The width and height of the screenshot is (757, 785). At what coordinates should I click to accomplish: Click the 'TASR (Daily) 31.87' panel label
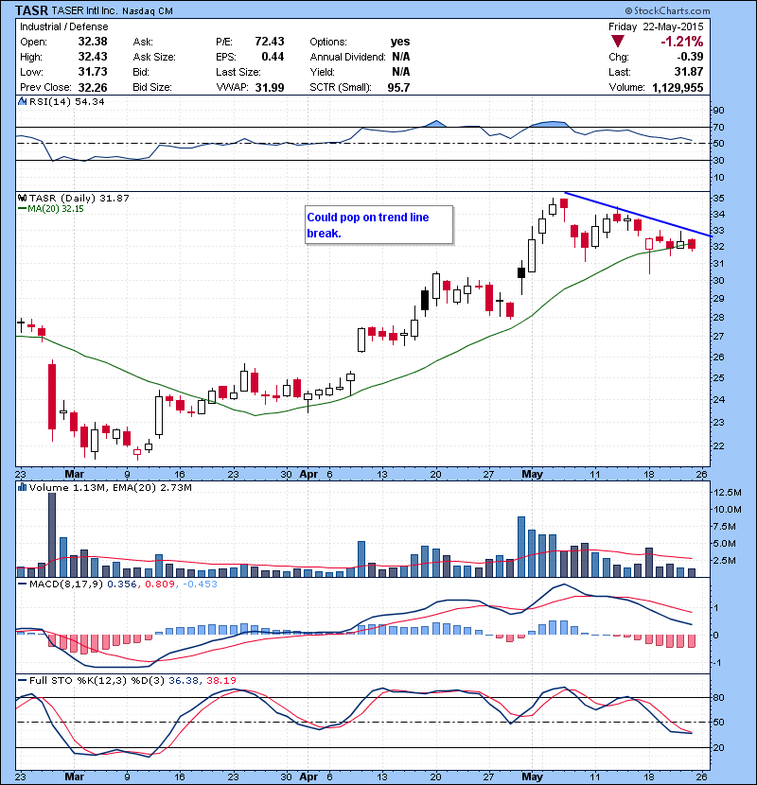(x=79, y=198)
